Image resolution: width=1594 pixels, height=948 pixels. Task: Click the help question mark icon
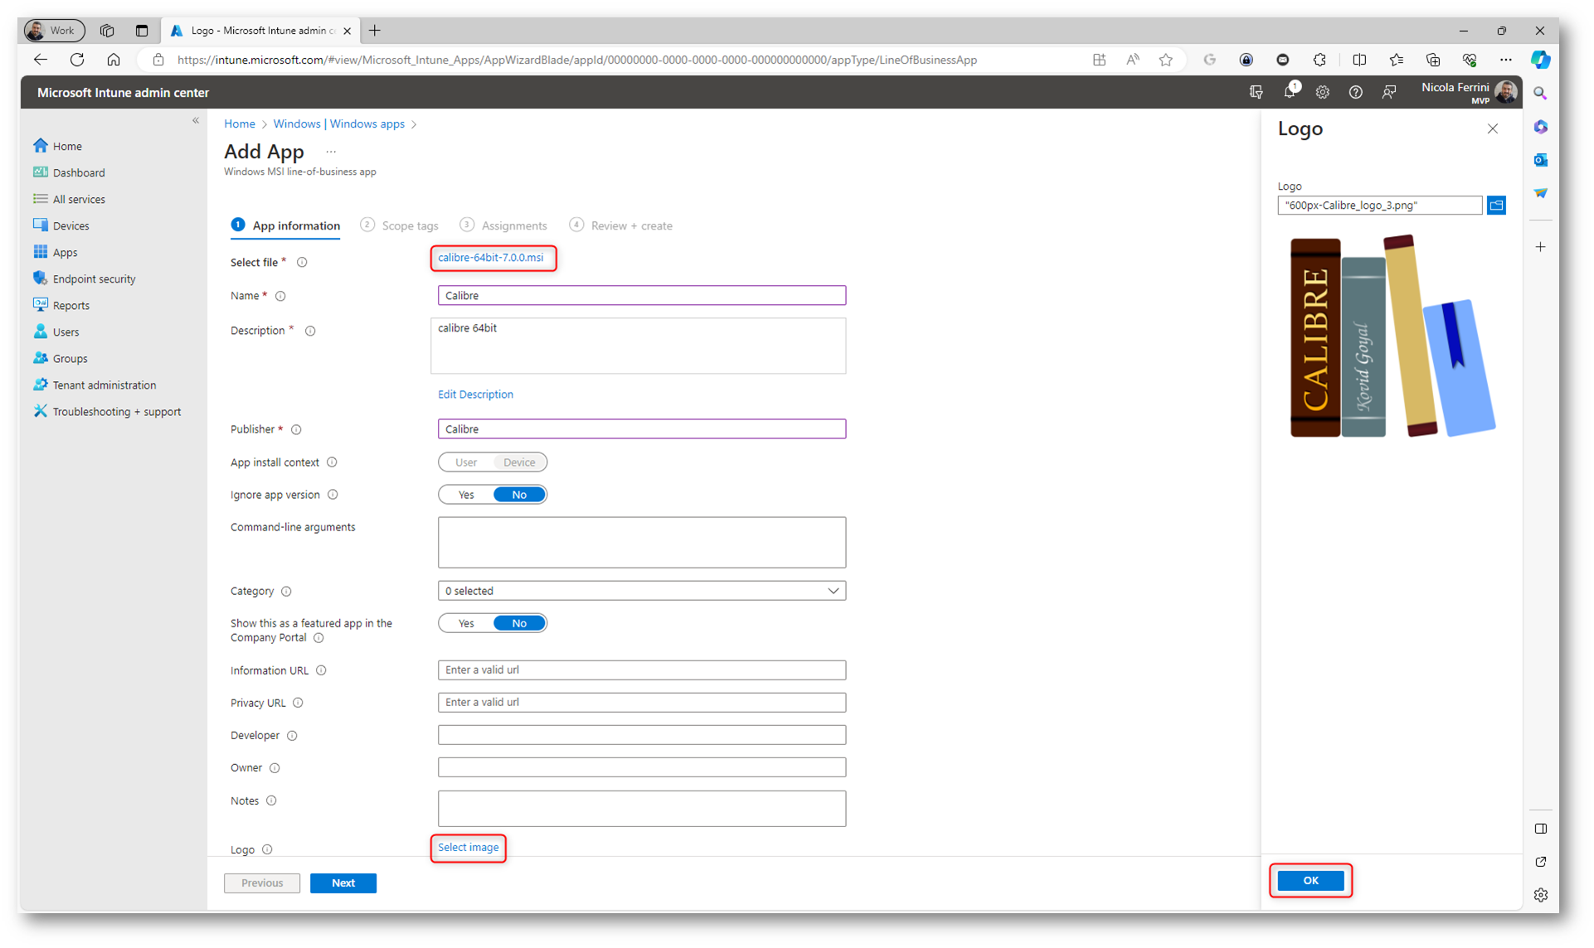point(1355,92)
